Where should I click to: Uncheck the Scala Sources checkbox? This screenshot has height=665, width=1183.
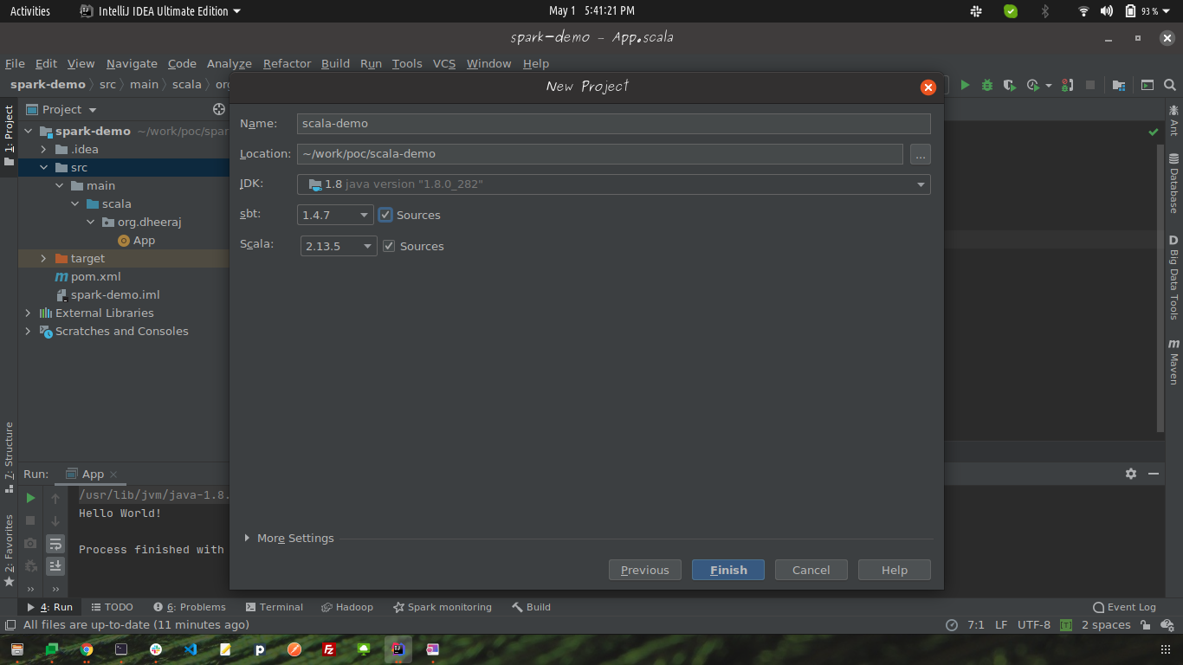click(x=390, y=246)
